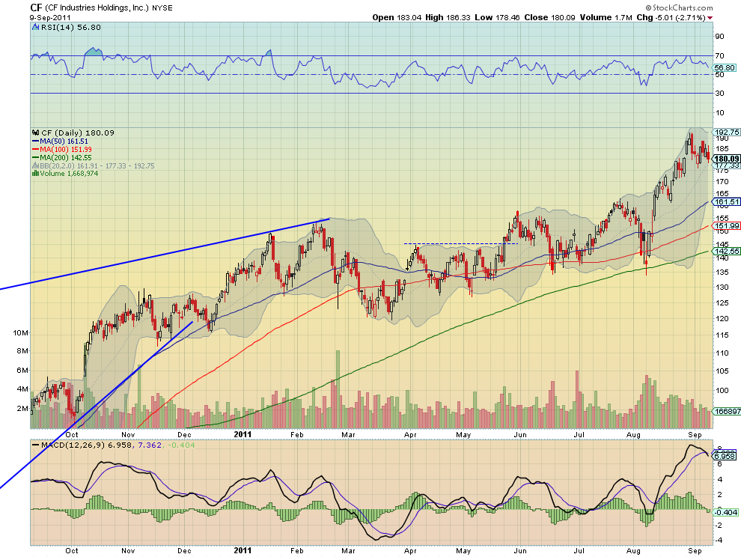Click the MA(50) blue legend line

point(35,141)
